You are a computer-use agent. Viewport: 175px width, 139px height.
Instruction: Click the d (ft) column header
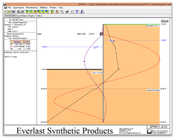(27, 42)
